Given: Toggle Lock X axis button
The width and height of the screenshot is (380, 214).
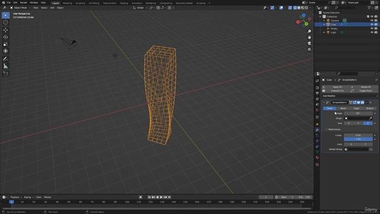Looking at the screenshot, I should [351, 144].
